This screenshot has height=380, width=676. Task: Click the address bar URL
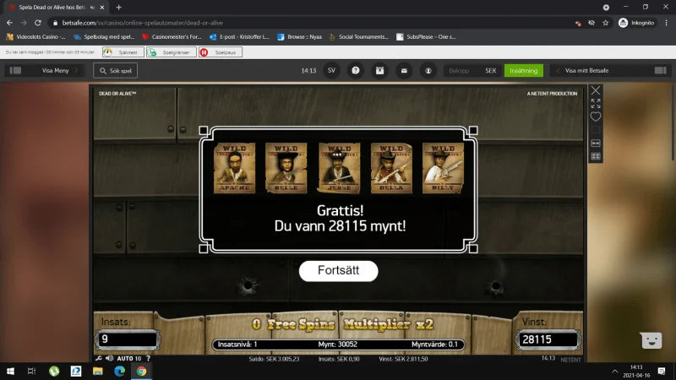click(x=143, y=23)
